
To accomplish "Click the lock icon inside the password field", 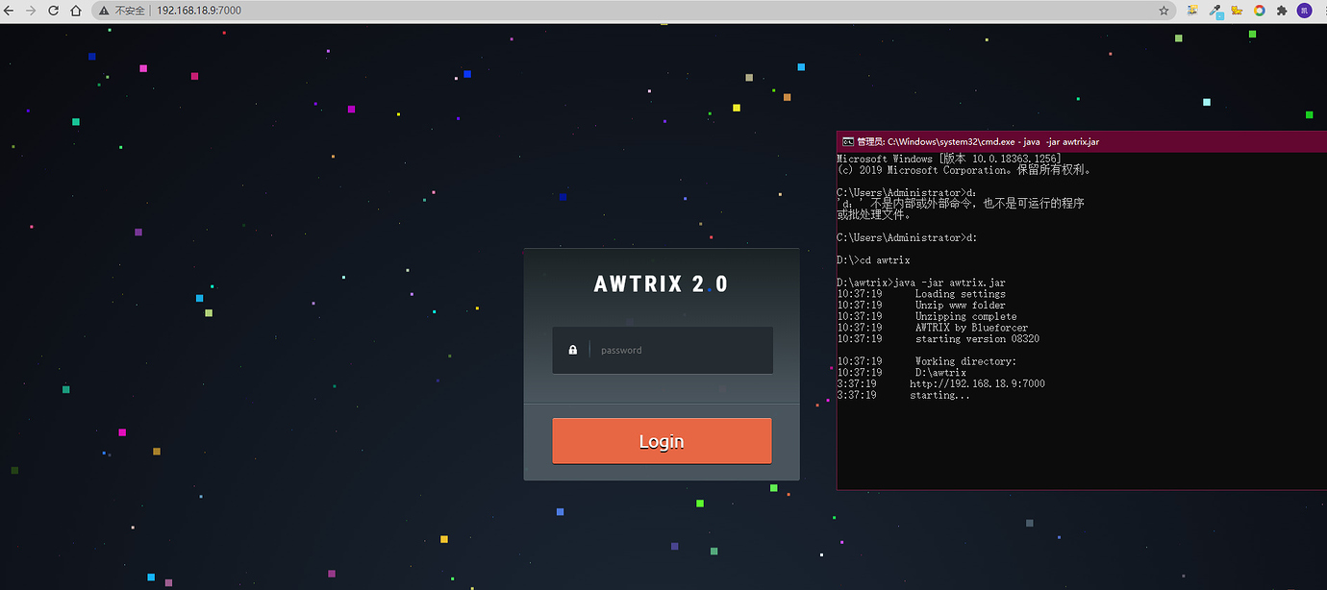I will (x=572, y=350).
